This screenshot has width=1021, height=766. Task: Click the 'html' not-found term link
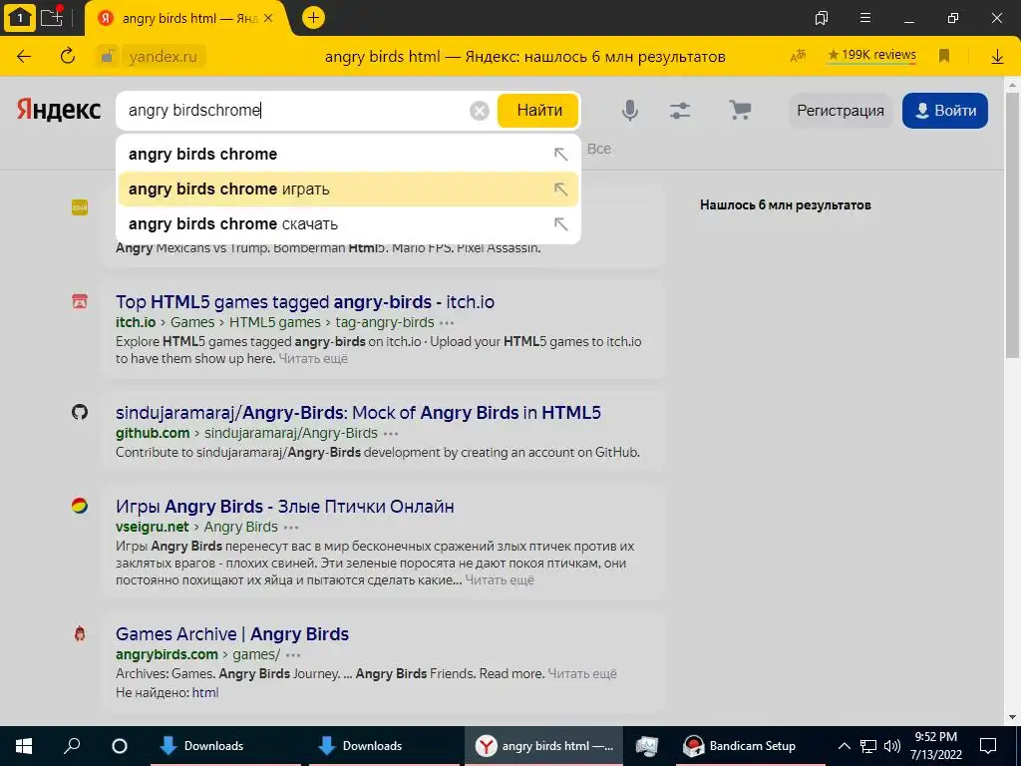tap(205, 692)
